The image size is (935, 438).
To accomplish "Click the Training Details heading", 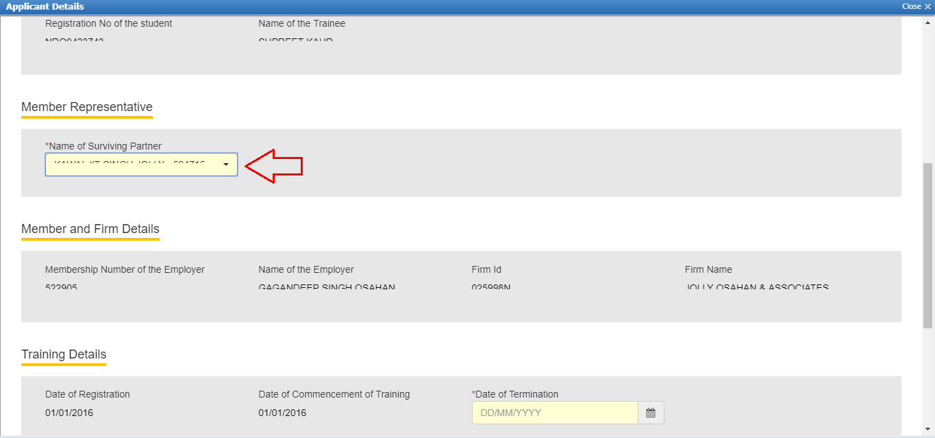I will 64,354.
